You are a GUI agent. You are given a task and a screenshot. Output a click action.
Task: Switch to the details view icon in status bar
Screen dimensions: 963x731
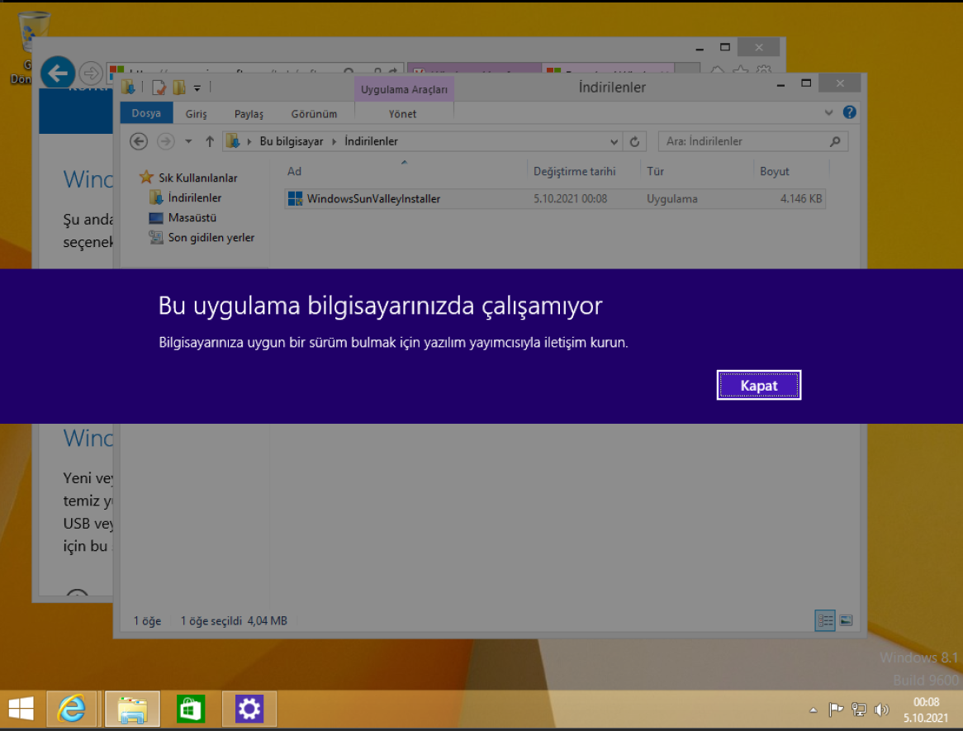pos(824,620)
